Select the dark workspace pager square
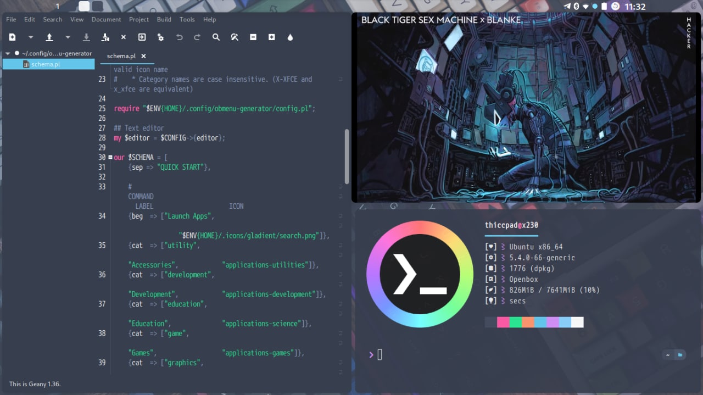703x395 pixels. tap(97, 6)
